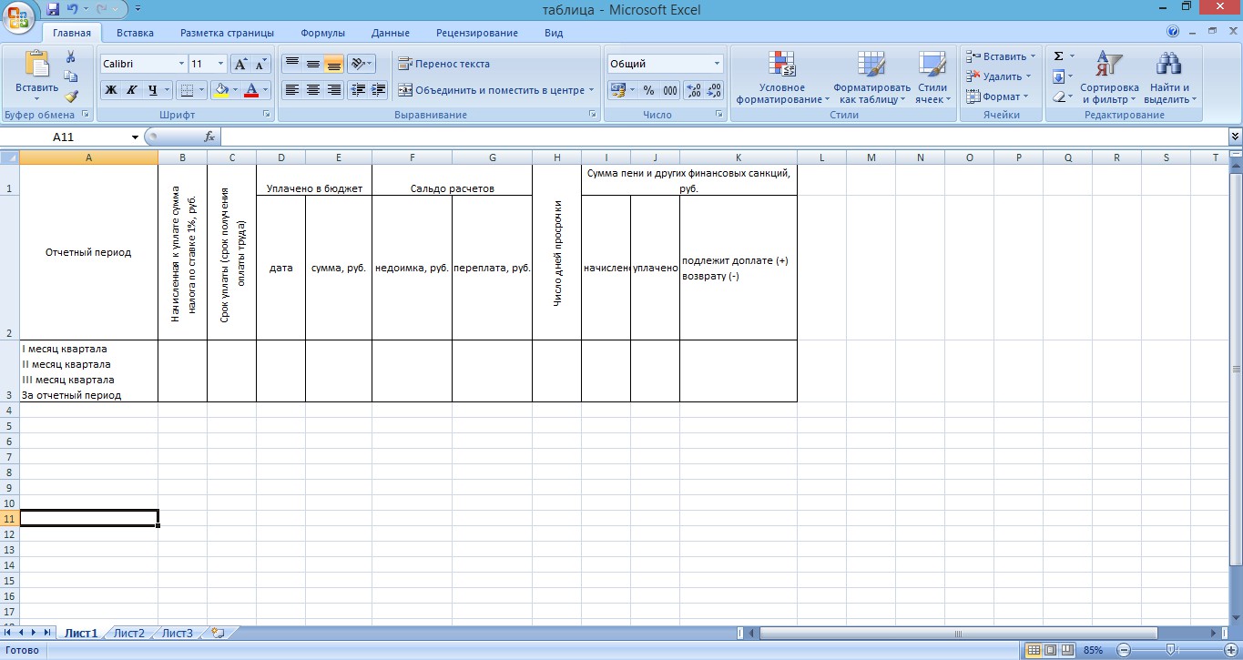The image size is (1243, 660).
Task: Open font size 11 dropdown
Action: point(220,65)
